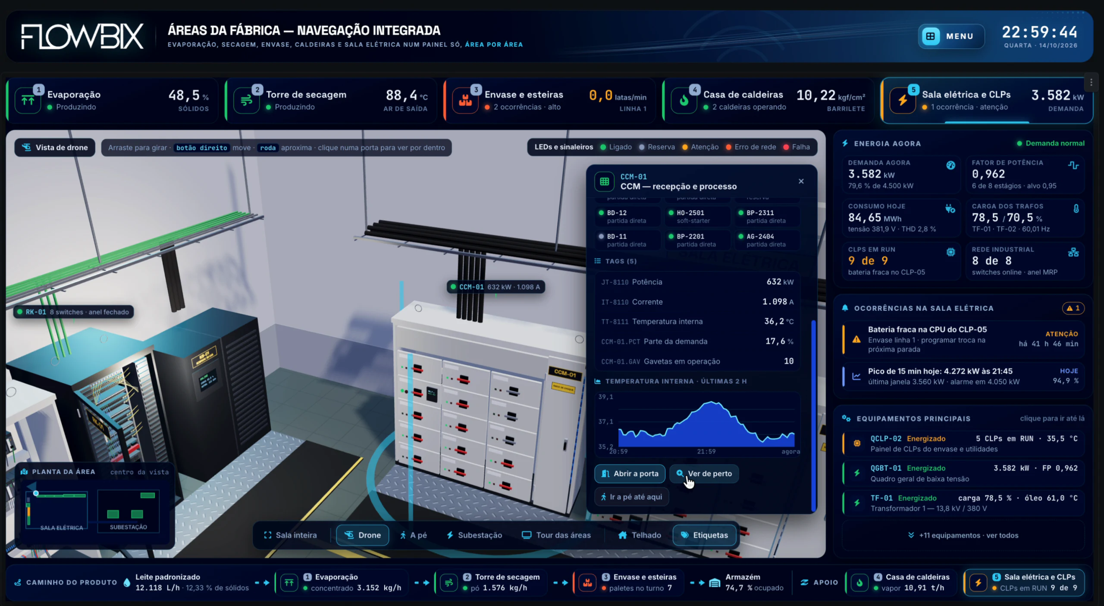Jump to Subestação view
1104x606 pixels.
pos(474,535)
